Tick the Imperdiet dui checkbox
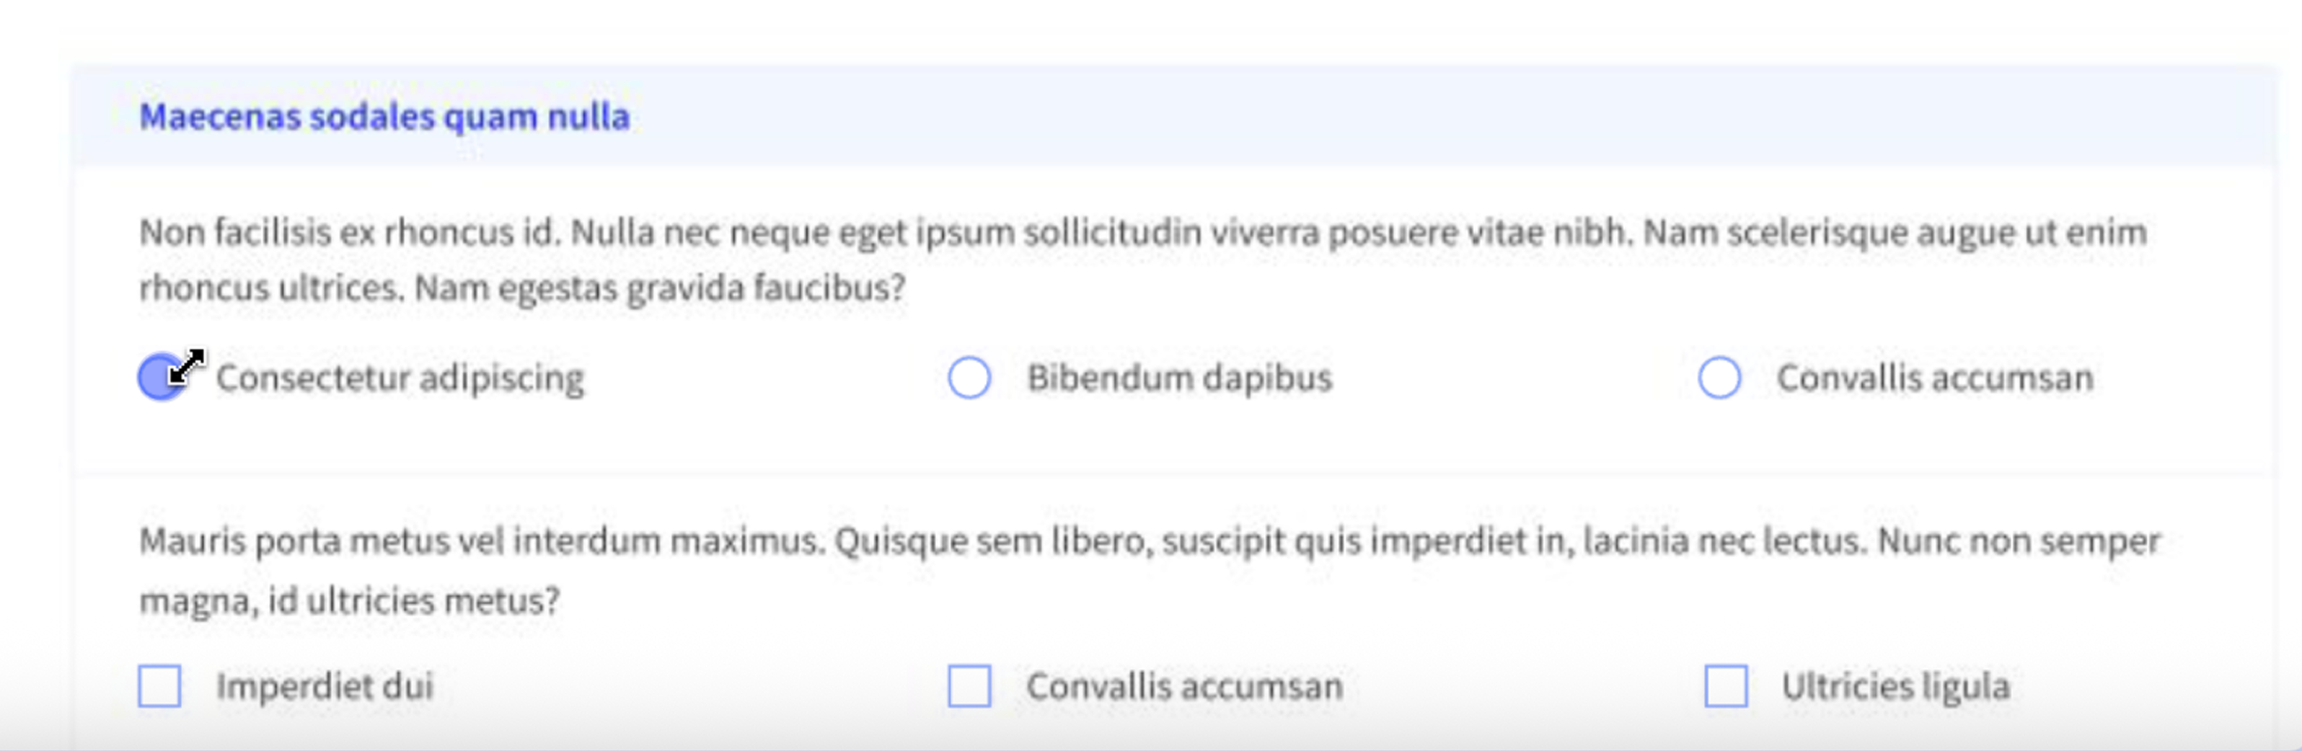This screenshot has width=2302, height=751. (x=160, y=686)
